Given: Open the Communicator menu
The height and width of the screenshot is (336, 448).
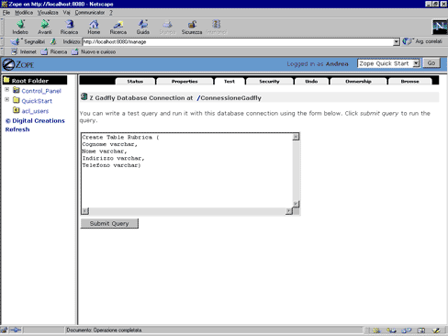Looking at the screenshot, I should pos(90,13).
